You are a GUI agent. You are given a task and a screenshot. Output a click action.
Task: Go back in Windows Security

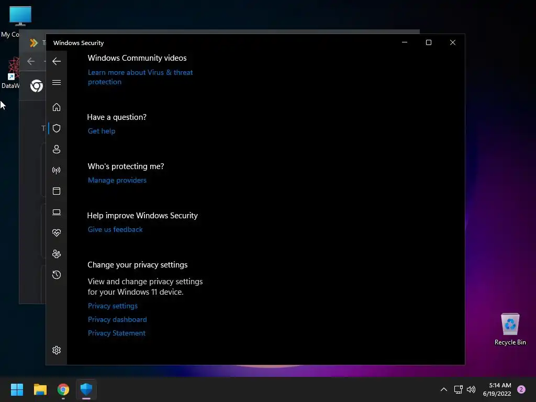pos(57,61)
